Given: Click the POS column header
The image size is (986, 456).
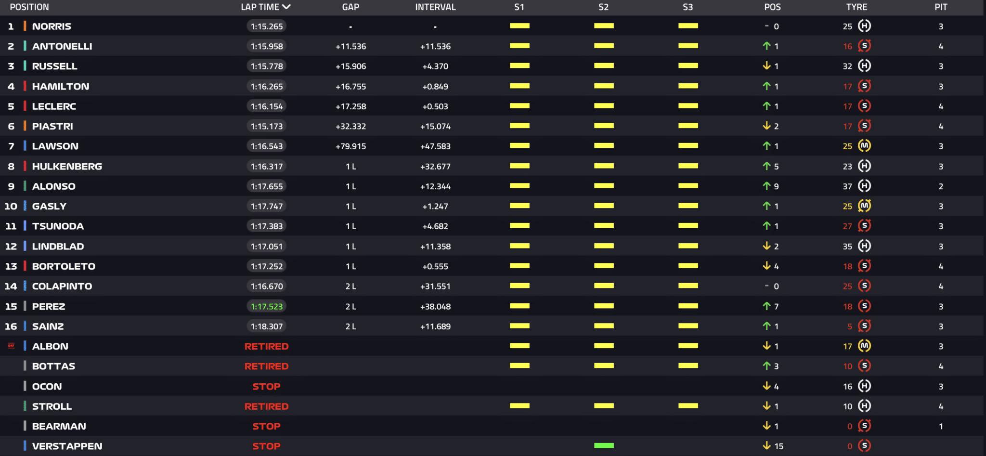Looking at the screenshot, I should (x=772, y=7).
